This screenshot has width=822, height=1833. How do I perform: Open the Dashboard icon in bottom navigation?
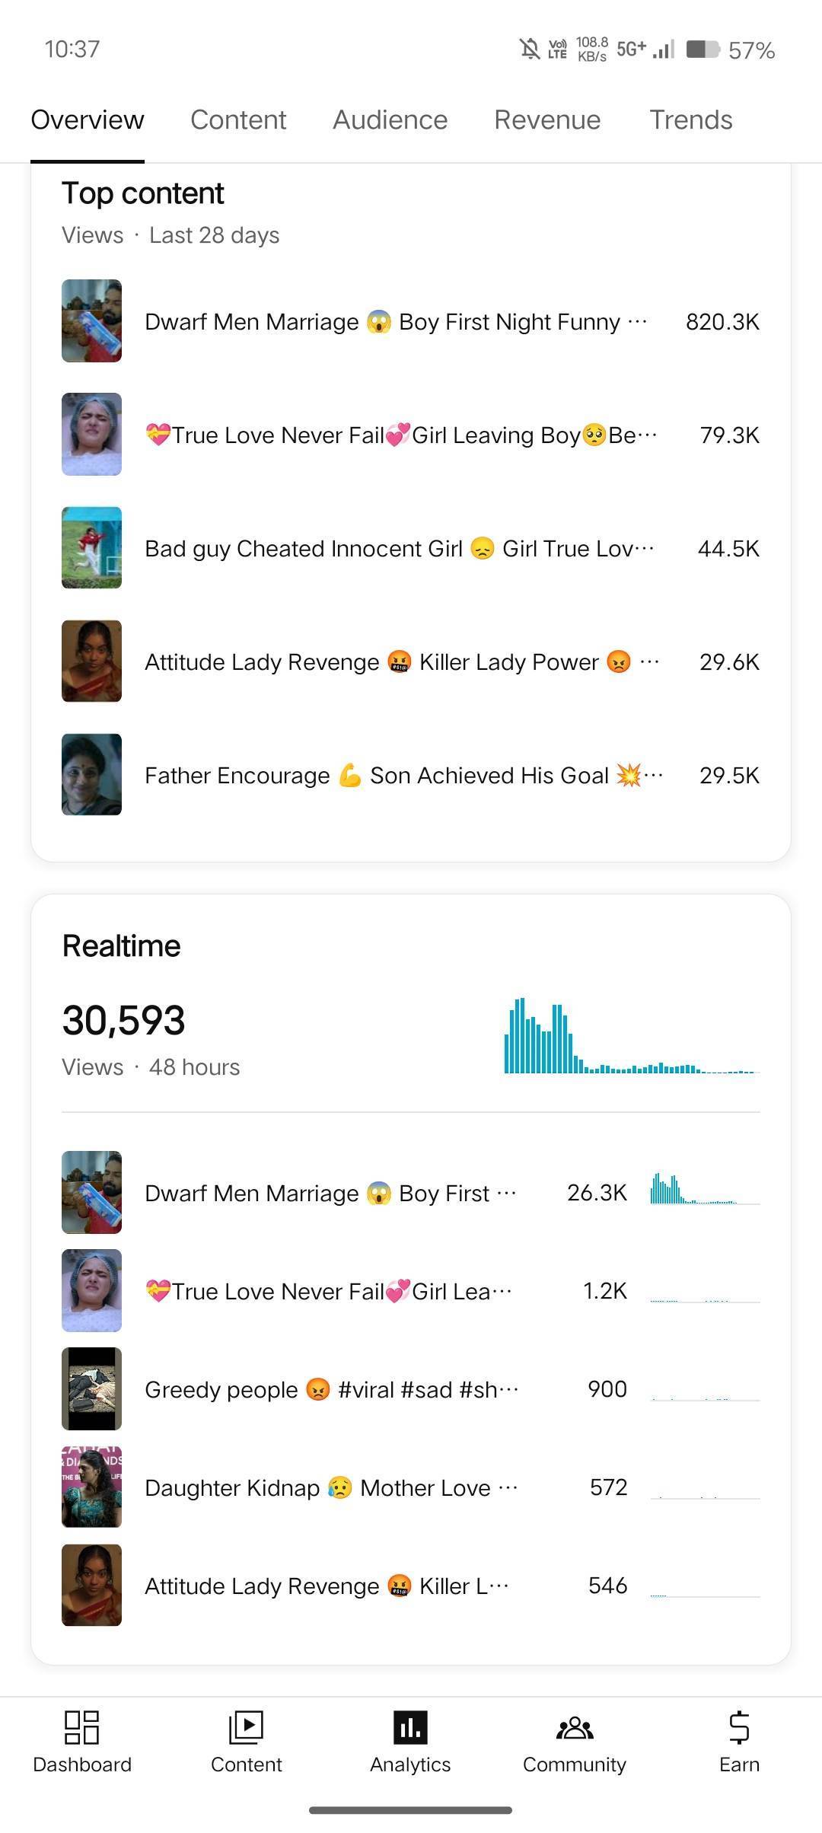pos(82,1727)
